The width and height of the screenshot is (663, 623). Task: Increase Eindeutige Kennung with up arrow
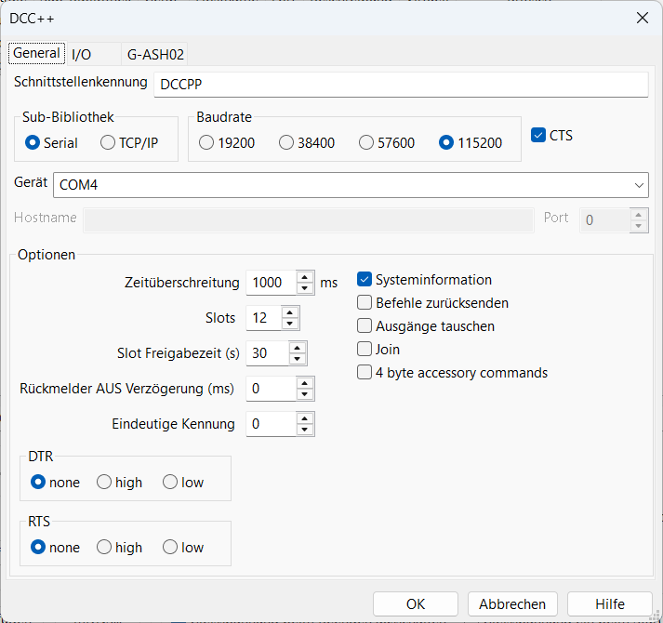(x=305, y=418)
